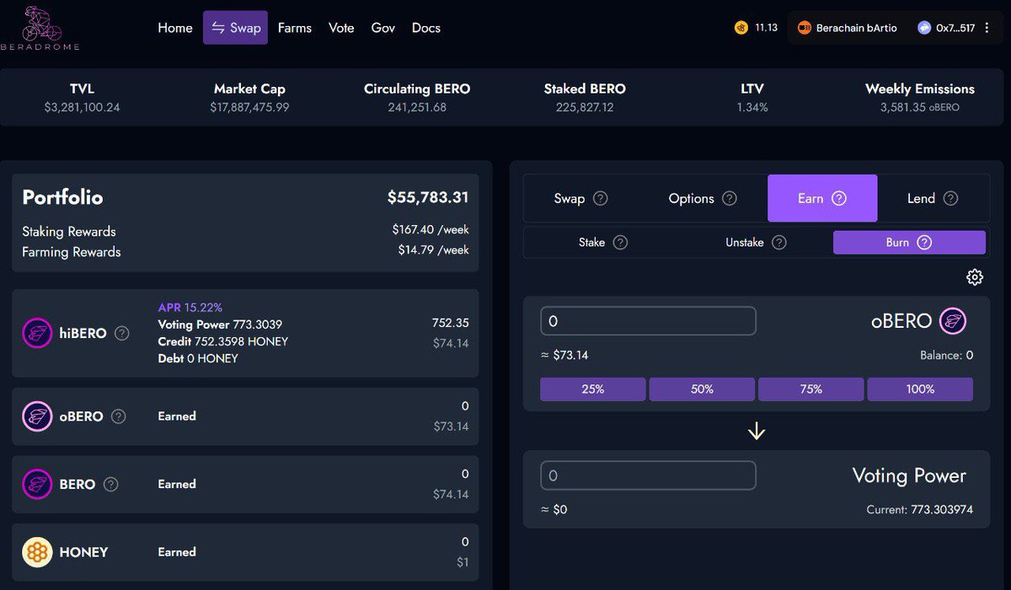Click the Portfolio $55,783.31 total
The height and width of the screenshot is (590, 1011).
428,197
